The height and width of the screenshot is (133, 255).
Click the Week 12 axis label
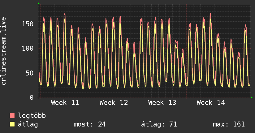114,103
